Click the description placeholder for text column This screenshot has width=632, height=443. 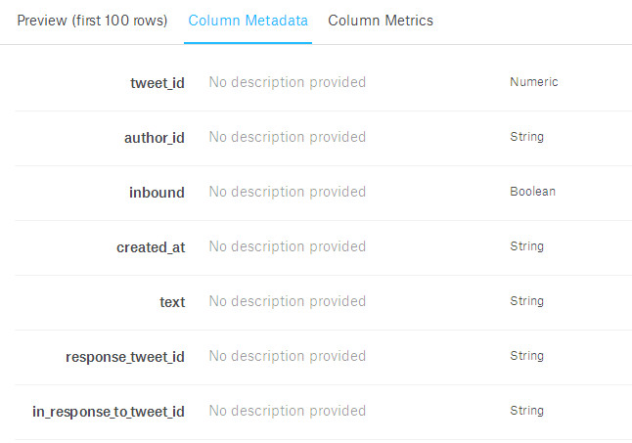(288, 301)
